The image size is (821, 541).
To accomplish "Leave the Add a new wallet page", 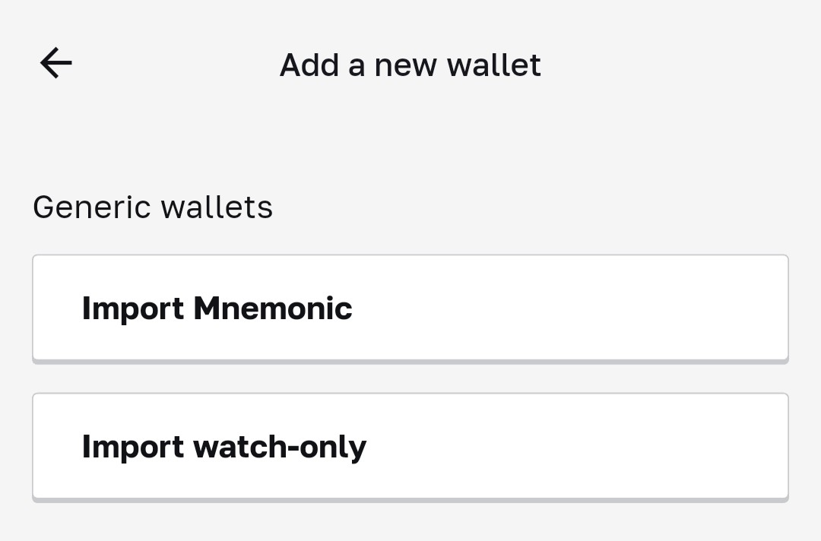I will pyautogui.click(x=56, y=63).
